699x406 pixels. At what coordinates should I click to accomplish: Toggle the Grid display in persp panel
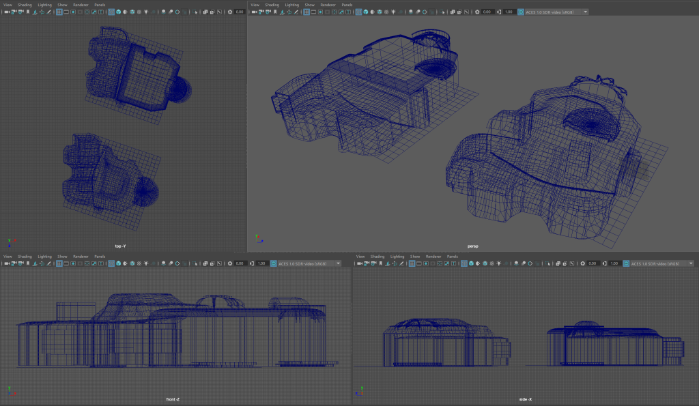tap(306, 12)
